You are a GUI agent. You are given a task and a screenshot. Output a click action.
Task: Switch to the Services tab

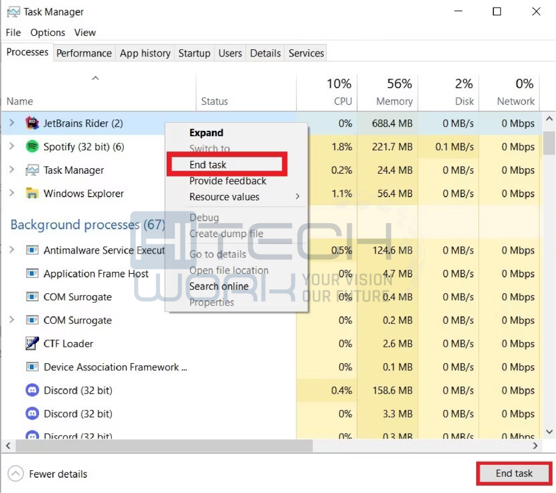pos(306,53)
